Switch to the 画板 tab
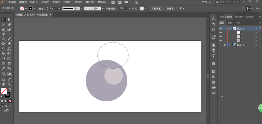Viewport: 262px width, 124px height. pyautogui.click(x=230, y=23)
